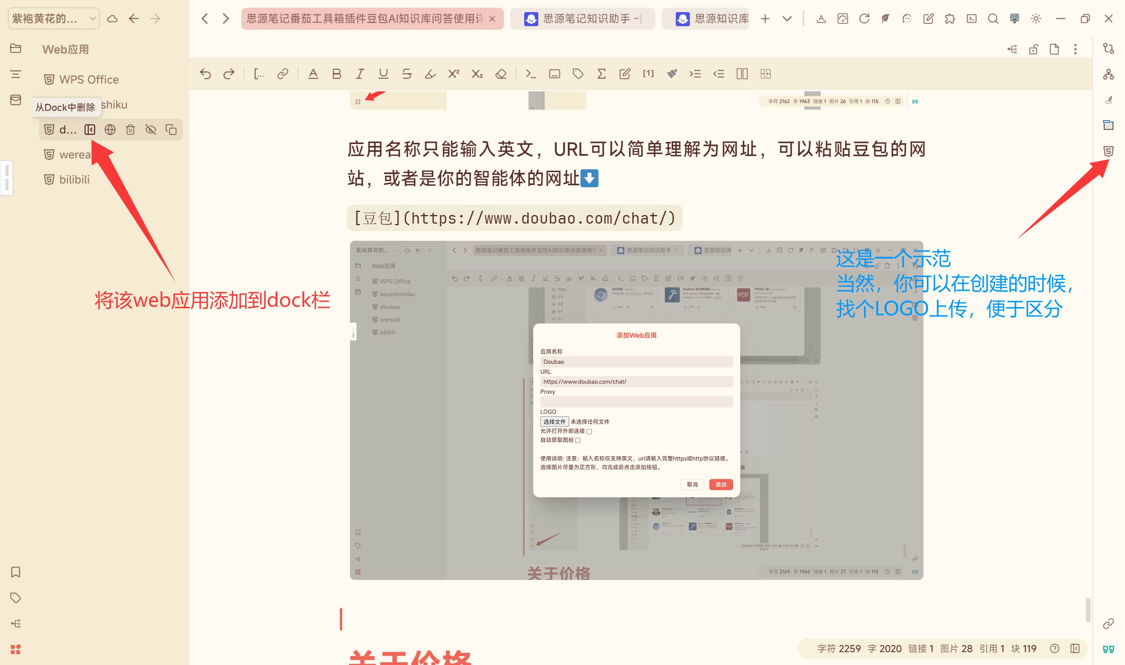
Task: Clear formatting with eraser icon
Action: tap(501, 74)
